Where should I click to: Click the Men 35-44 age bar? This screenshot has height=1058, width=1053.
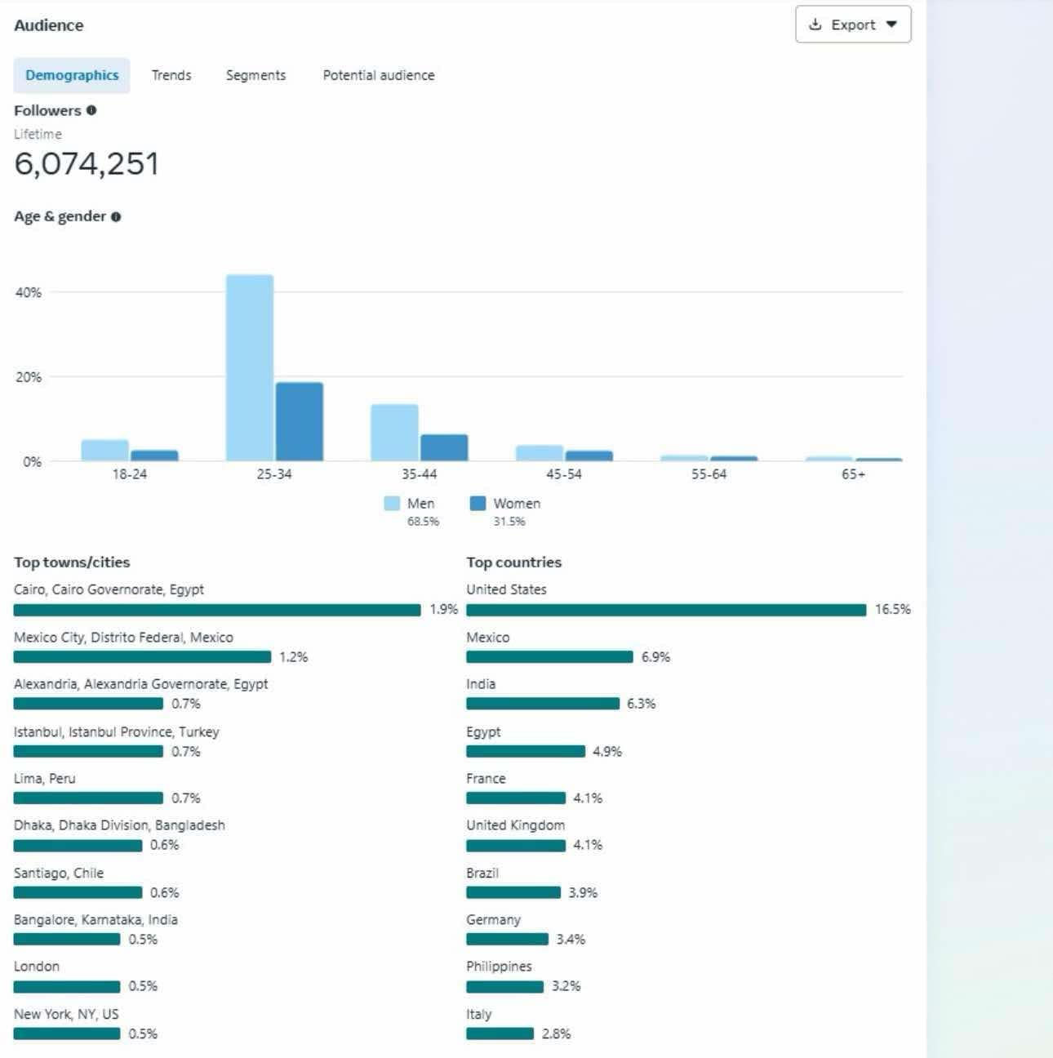coord(394,433)
